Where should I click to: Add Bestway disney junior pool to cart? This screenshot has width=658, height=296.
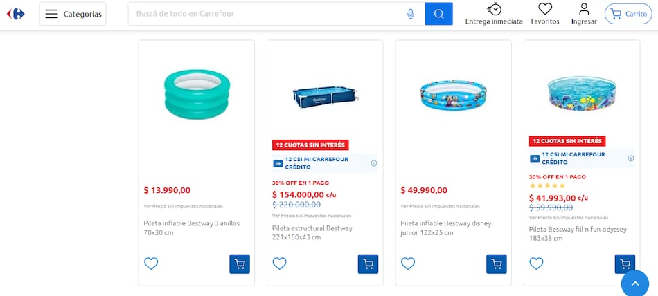click(x=497, y=263)
